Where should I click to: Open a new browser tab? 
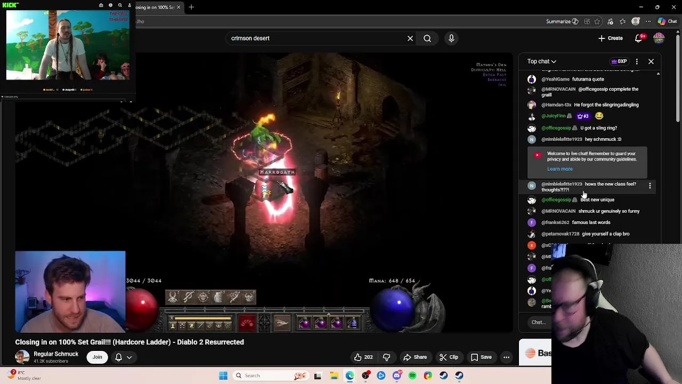[x=191, y=7]
